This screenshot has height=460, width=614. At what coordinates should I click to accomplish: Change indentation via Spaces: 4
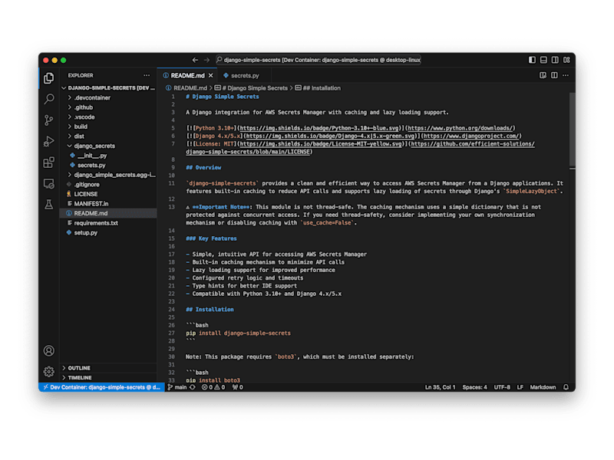click(x=474, y=387)
